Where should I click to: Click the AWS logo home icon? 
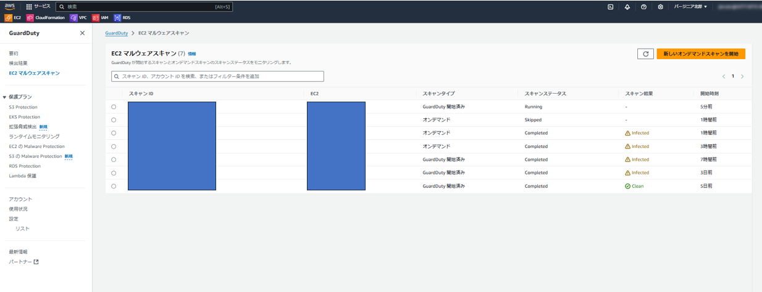coord(10,6)
